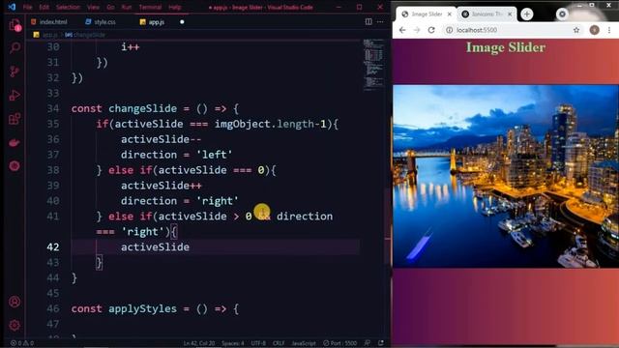Screen dimensions: 619x348
Task: Click the localhost:5500 address bar
Action: click(x=514, y=30)
